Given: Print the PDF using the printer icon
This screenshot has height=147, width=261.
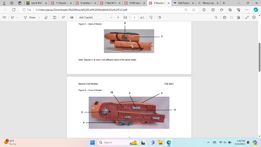Looking at the screenshot, I should point(224,17).
